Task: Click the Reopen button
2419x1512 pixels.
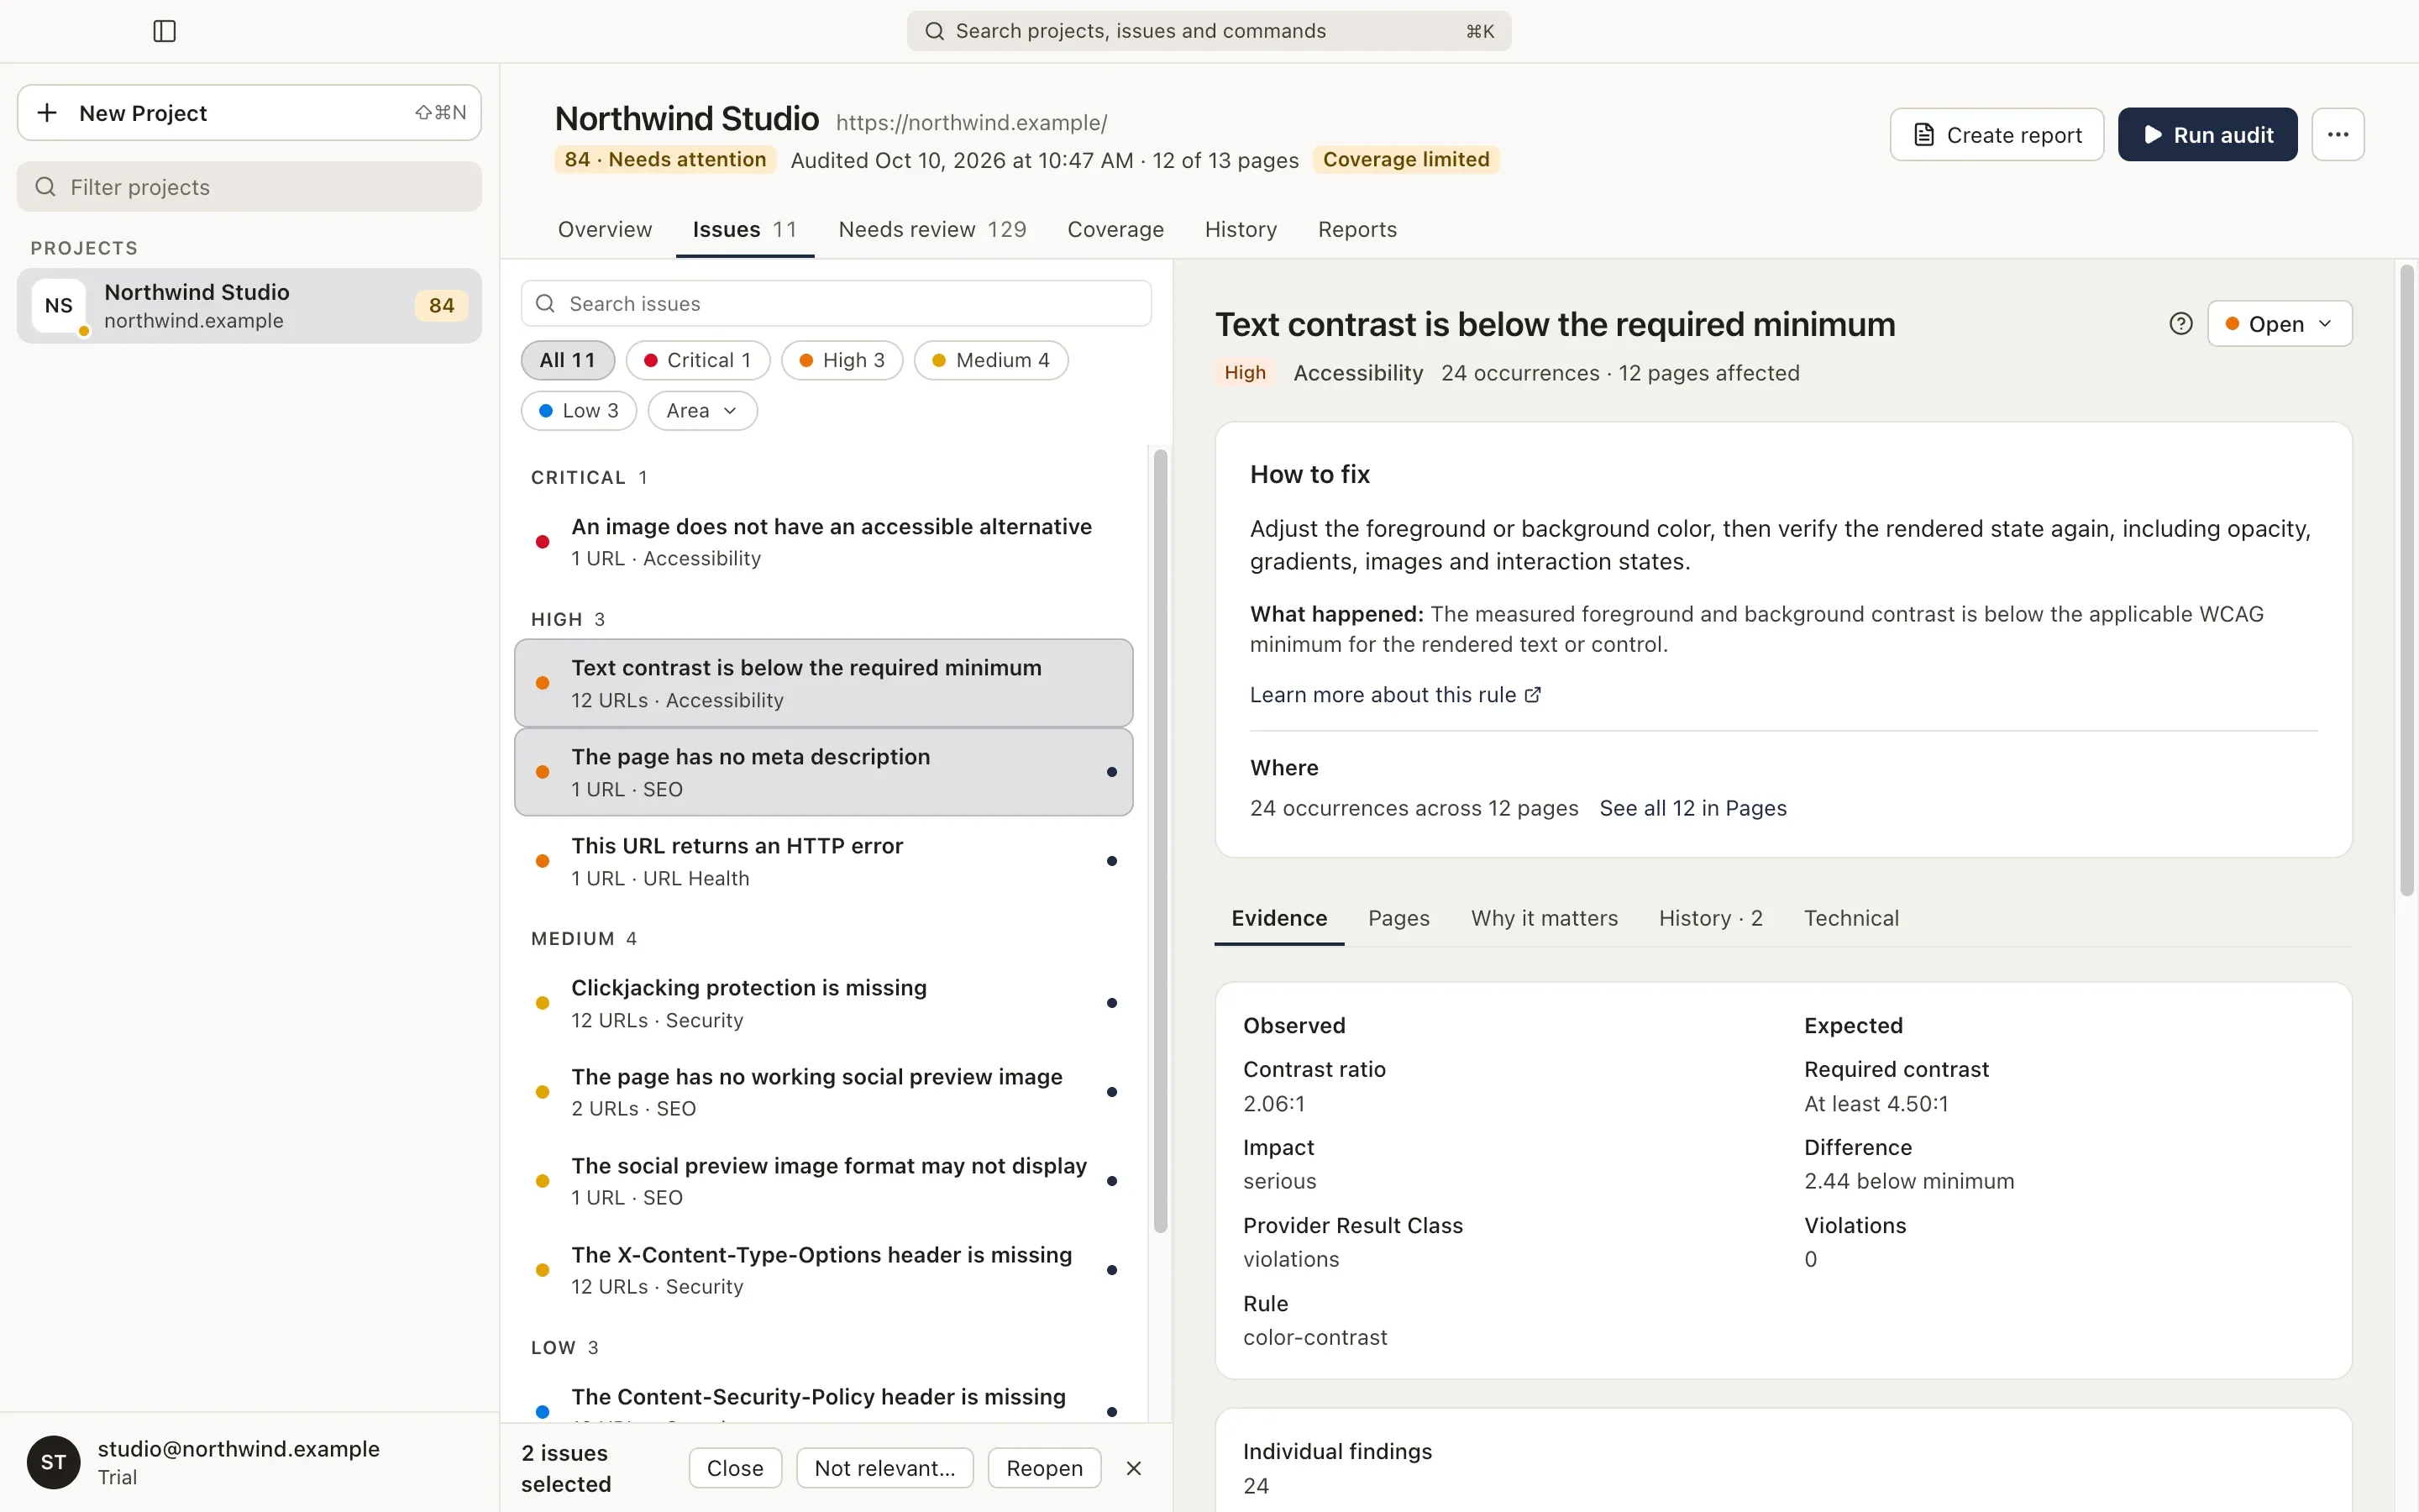Action: click(1043, 1468)
